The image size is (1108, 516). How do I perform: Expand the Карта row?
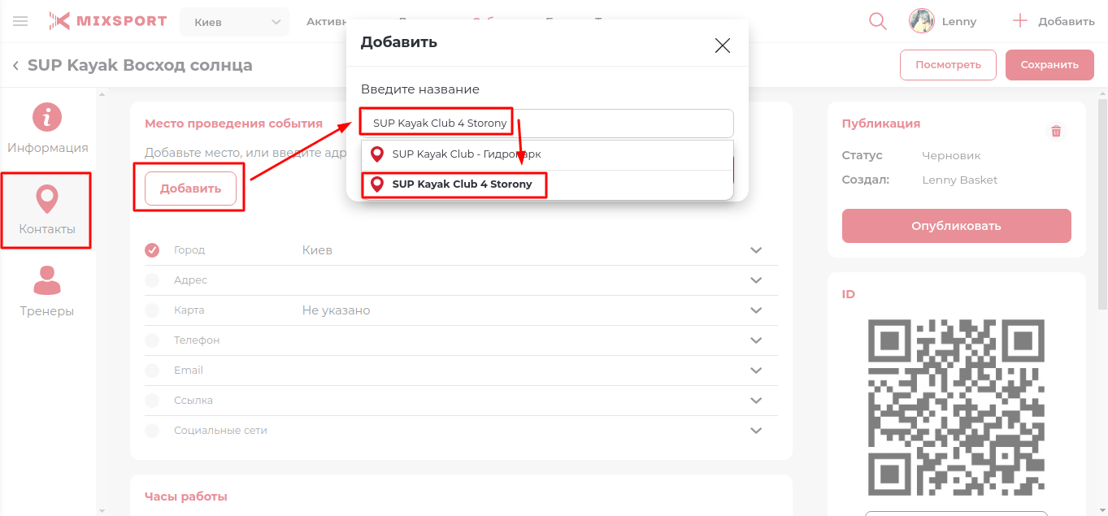[x=756, y=310]
